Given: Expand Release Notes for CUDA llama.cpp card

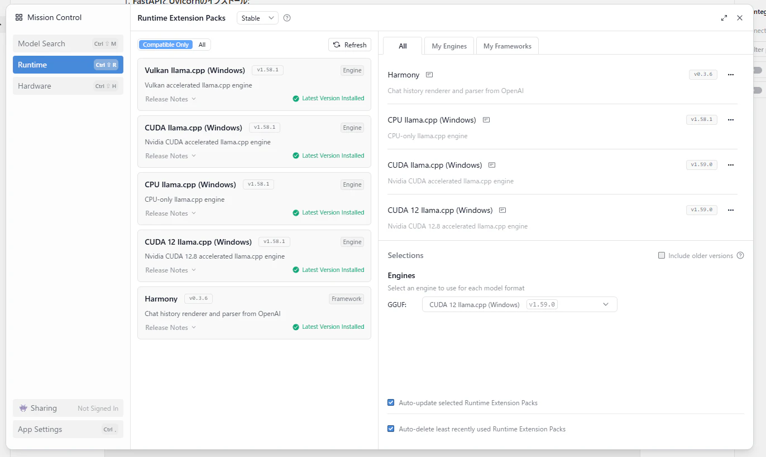Looking at the screenshot, I should [171, 156].
